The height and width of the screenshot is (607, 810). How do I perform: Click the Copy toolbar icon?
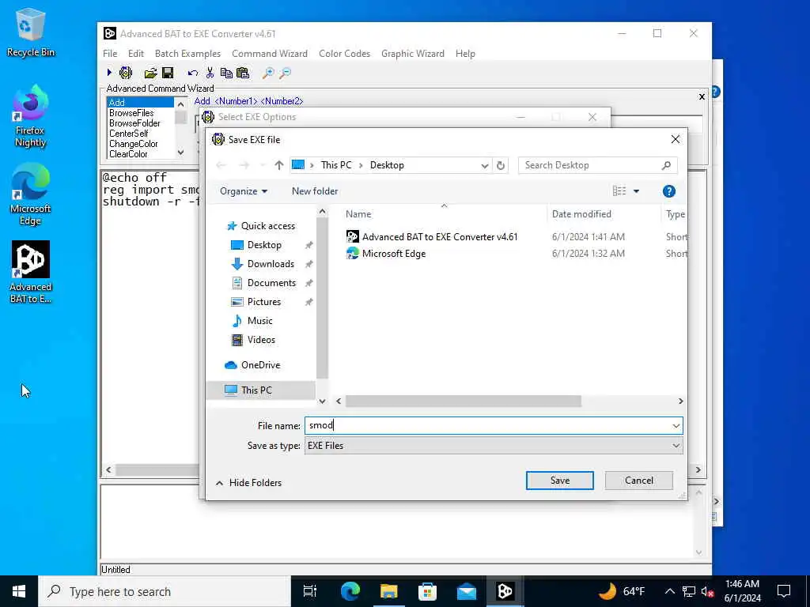(x=226, y=73)
